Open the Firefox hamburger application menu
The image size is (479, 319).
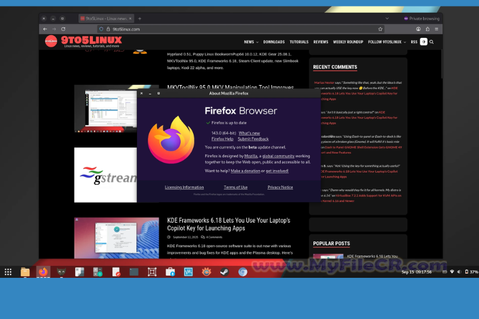coord(436,29)
